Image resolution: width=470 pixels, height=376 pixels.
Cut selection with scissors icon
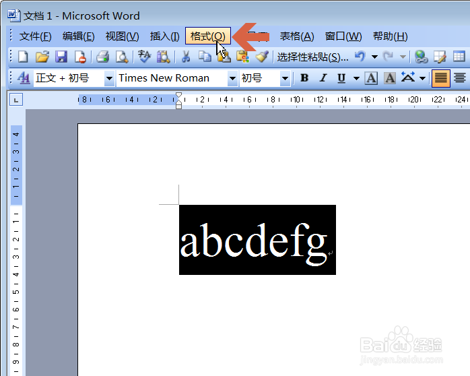[x=186, y=57]
